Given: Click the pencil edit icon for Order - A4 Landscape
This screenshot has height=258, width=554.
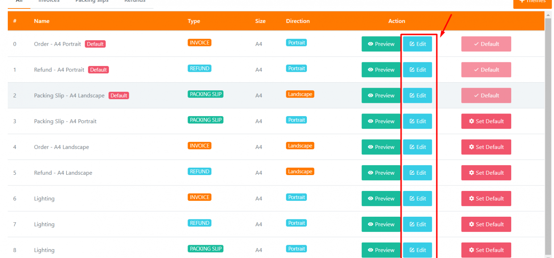Looking at the screenshot, I should (412, 147).
